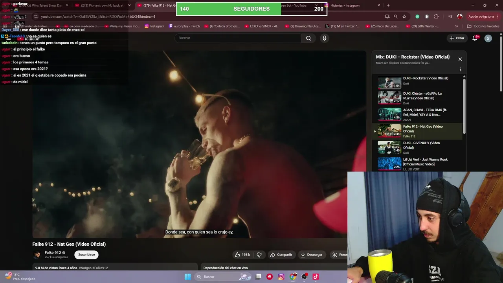Open the Instagram bookmark

pyautogui.click(x=154, y=26)
